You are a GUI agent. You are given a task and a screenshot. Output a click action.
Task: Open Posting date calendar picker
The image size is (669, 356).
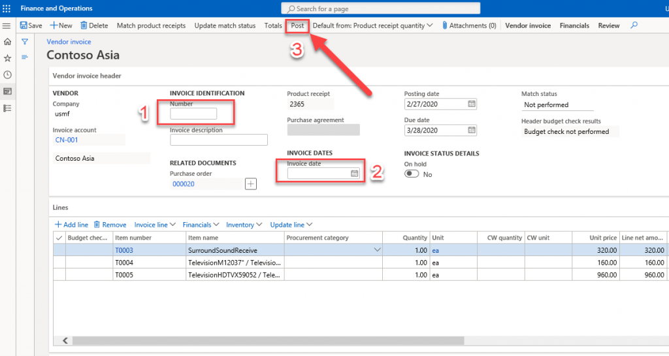click(x=472, y=104)
